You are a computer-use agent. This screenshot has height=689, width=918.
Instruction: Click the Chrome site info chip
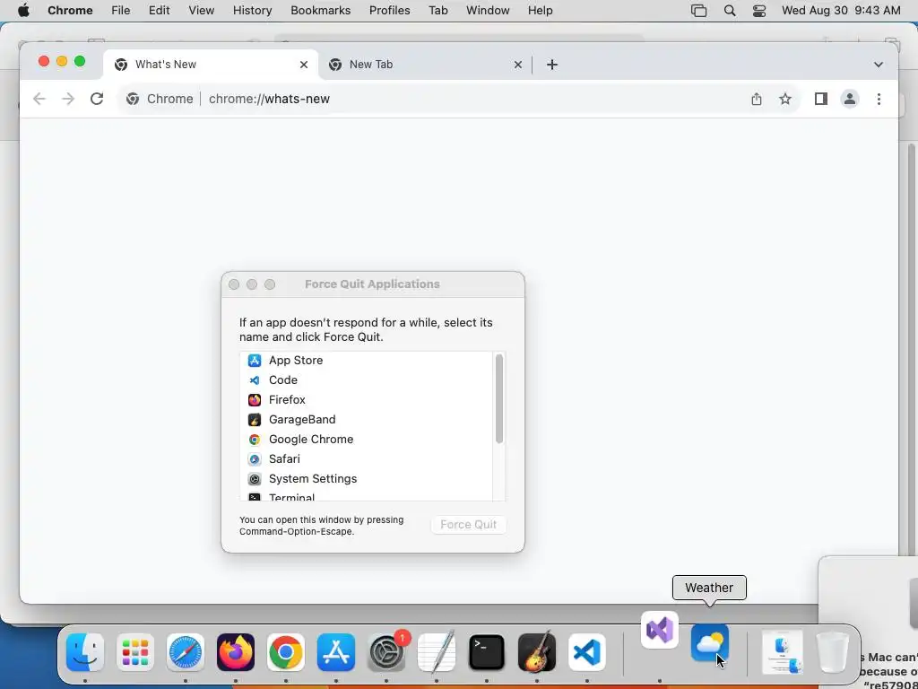point(160,99)
